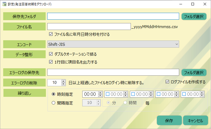Enable the second time slot checkbox
The image size is (211, 129).
tap(108, 94)
